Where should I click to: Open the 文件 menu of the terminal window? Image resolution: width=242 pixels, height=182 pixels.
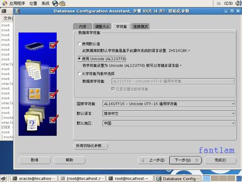(x=8, y=18)
